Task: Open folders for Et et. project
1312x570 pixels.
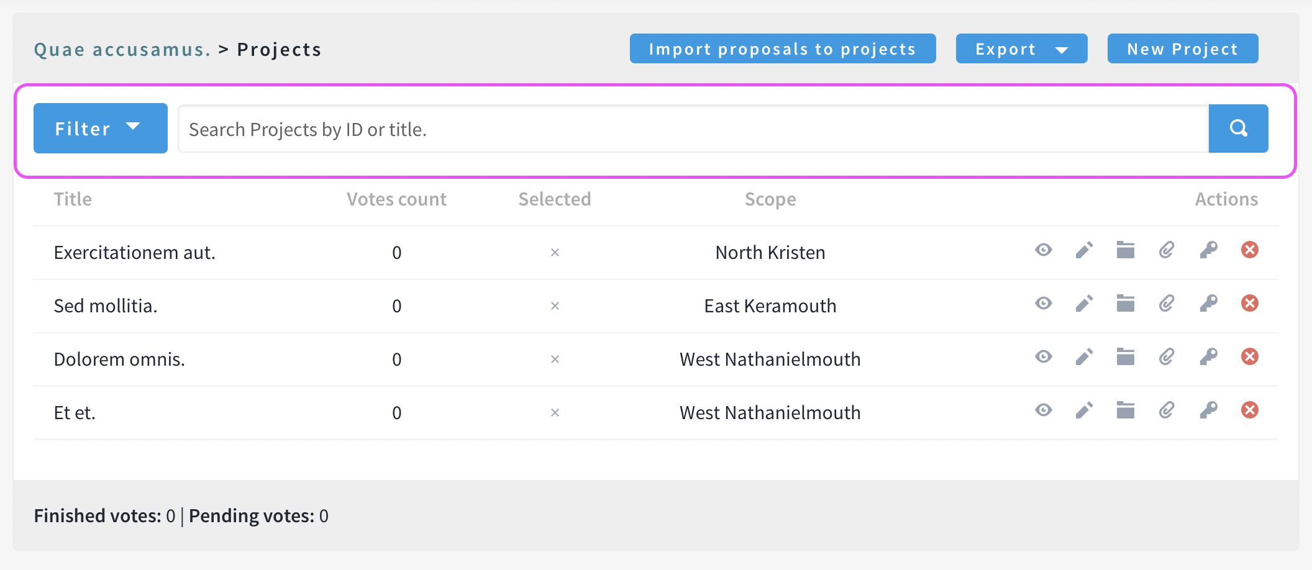Action: [1125, 410]
